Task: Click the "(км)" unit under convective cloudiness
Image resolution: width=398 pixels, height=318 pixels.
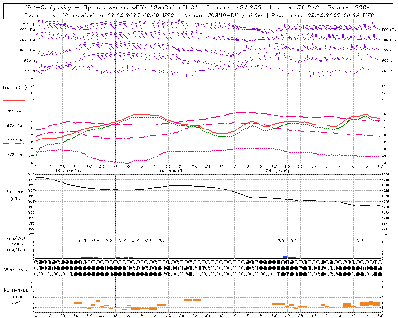Action: pos(16,302)
